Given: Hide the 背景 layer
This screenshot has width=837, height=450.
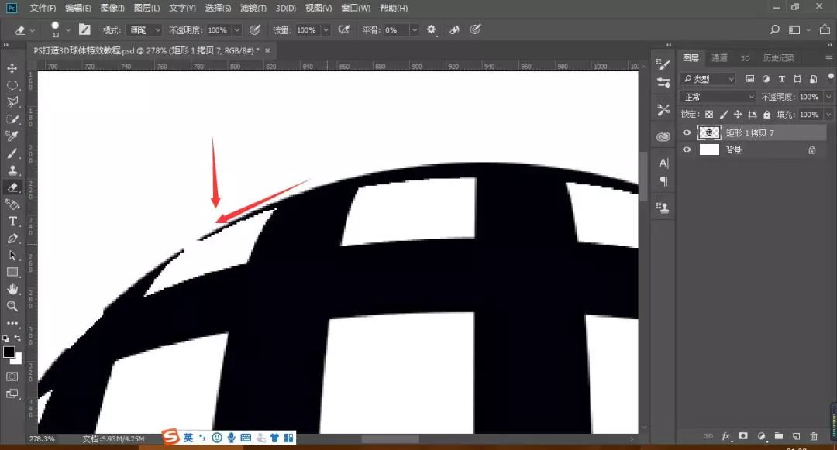Looking at the screenshot, I should [x=687, y=149].
